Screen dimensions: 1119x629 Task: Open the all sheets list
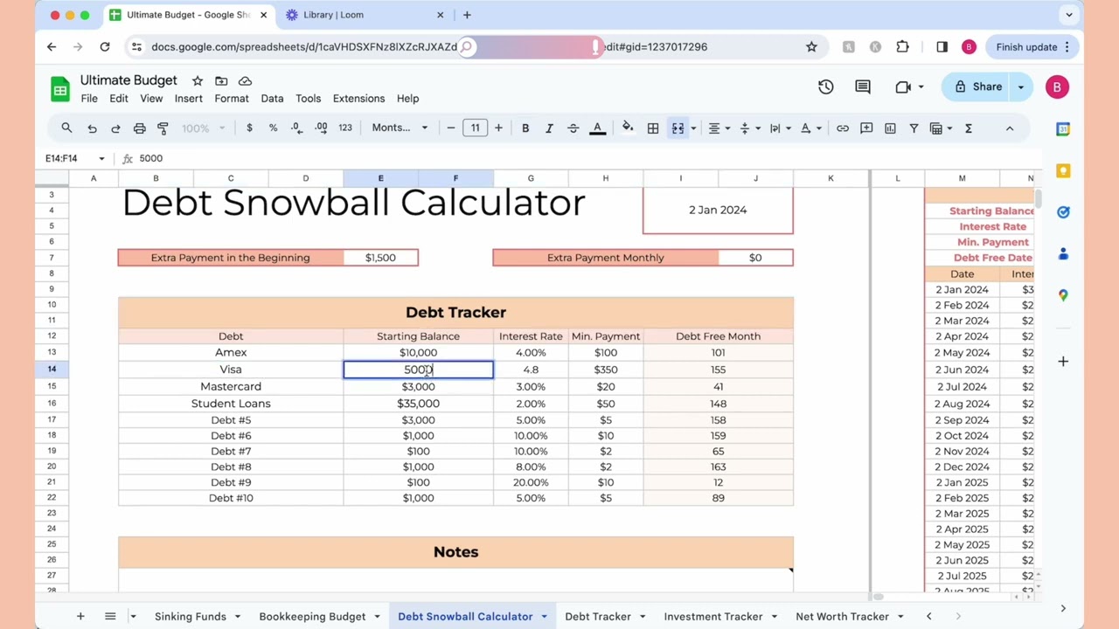pos(110,616)
